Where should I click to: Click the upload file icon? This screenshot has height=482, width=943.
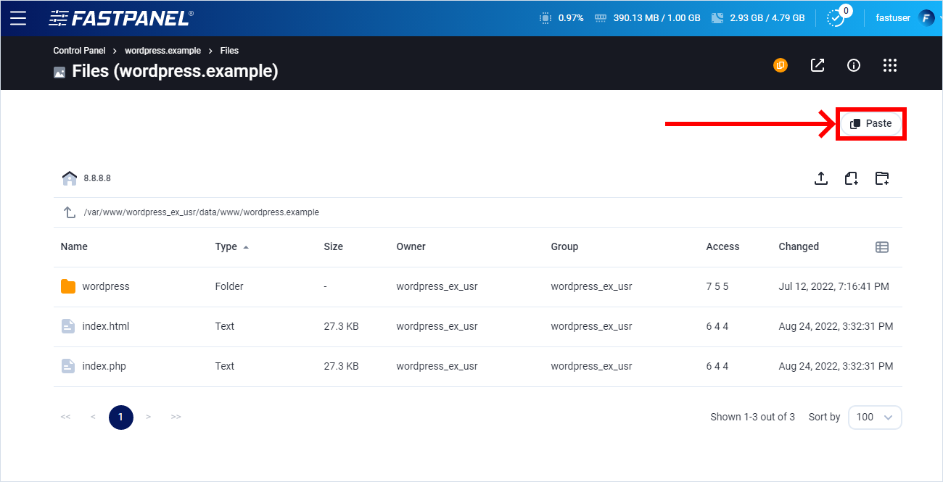pos(821,178)
